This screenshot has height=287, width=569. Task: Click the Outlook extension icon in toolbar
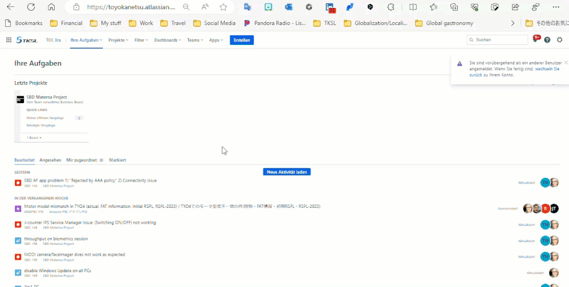pos(288,7)
